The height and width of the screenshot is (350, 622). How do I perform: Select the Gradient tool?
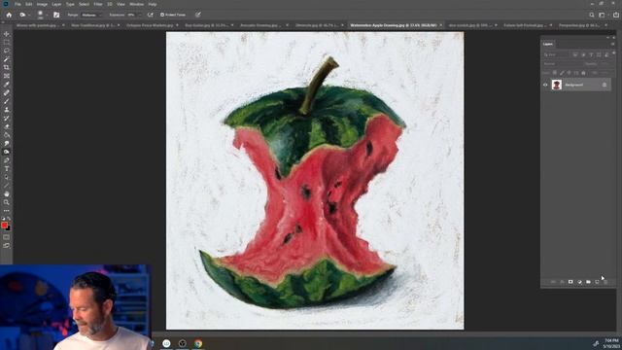[x=7, y=135]
